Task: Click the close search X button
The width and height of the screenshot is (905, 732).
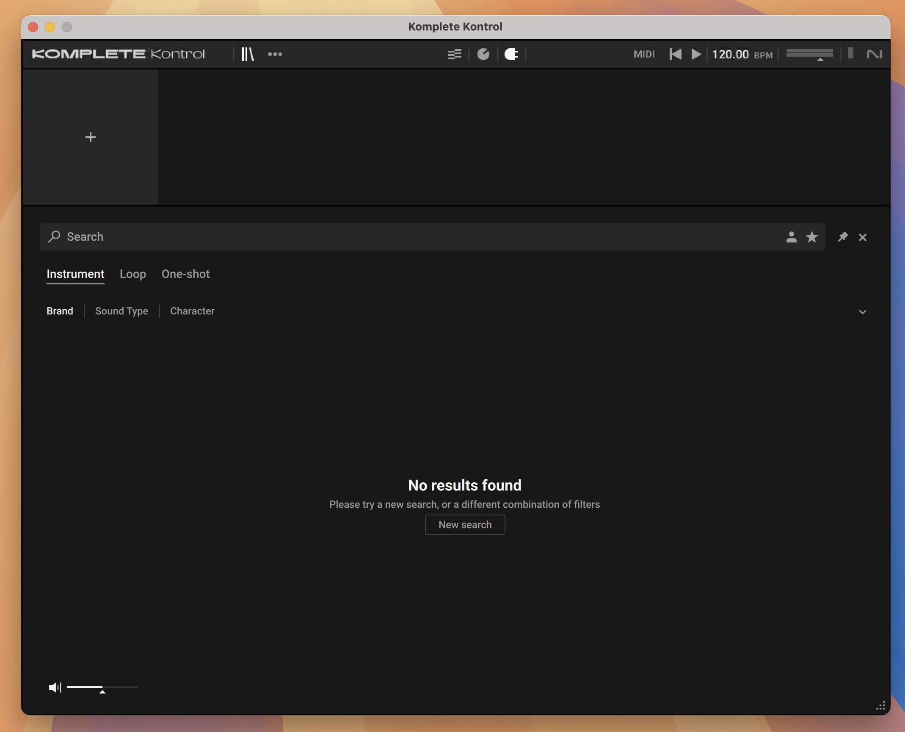Action: click(x=862, y=236)
